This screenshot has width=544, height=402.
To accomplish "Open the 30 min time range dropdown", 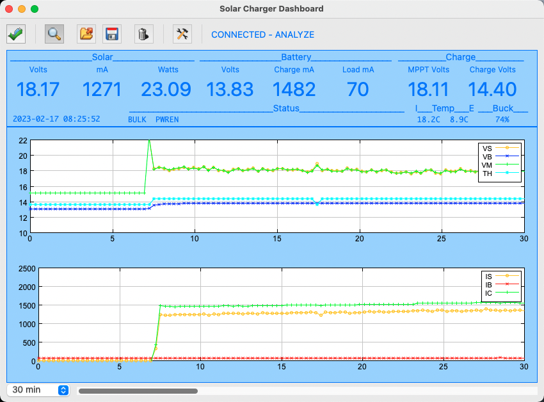I will (38, 390).
